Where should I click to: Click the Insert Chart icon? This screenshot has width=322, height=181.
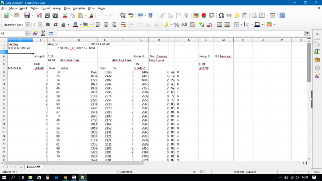coord(204,15)
